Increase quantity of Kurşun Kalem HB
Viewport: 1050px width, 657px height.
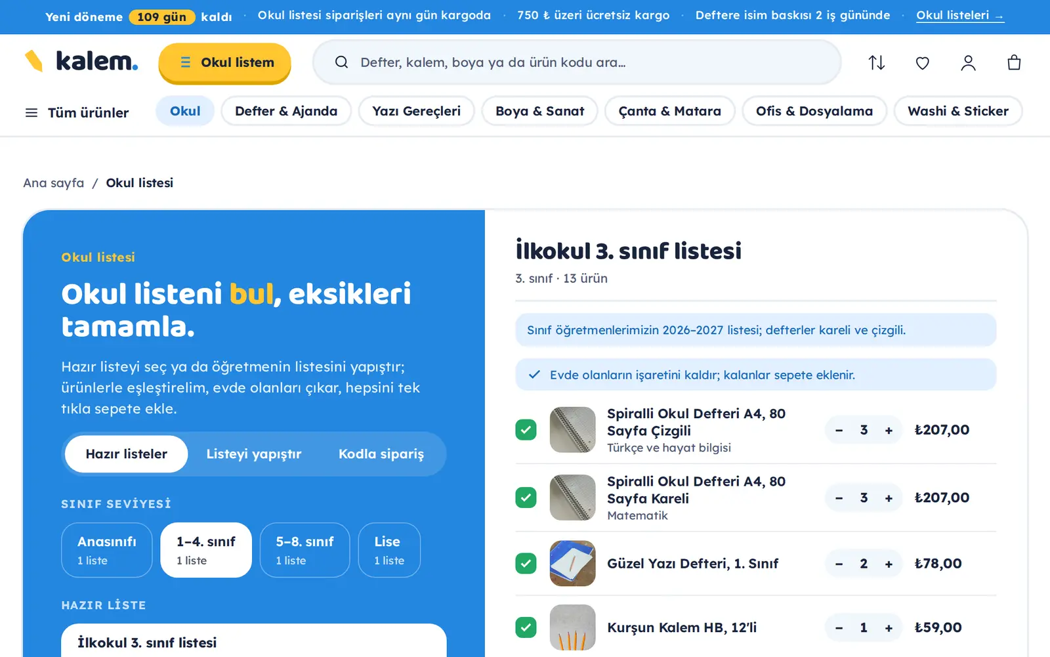pyautogui.click(x=889, y=627)
